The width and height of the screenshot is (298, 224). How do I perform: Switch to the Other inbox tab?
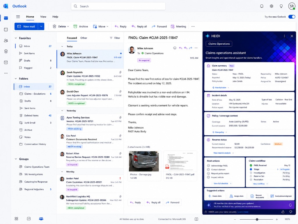click(84, 38)
